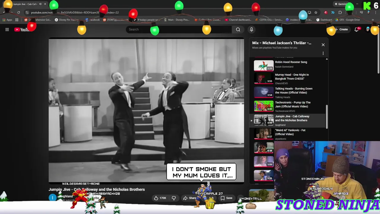
Task: Select the current Jumpin Jive playlist entry
Action: (x=288, y=120)
